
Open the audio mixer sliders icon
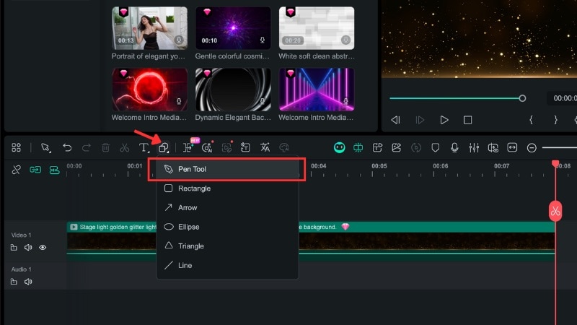click(x=474, y=148)
